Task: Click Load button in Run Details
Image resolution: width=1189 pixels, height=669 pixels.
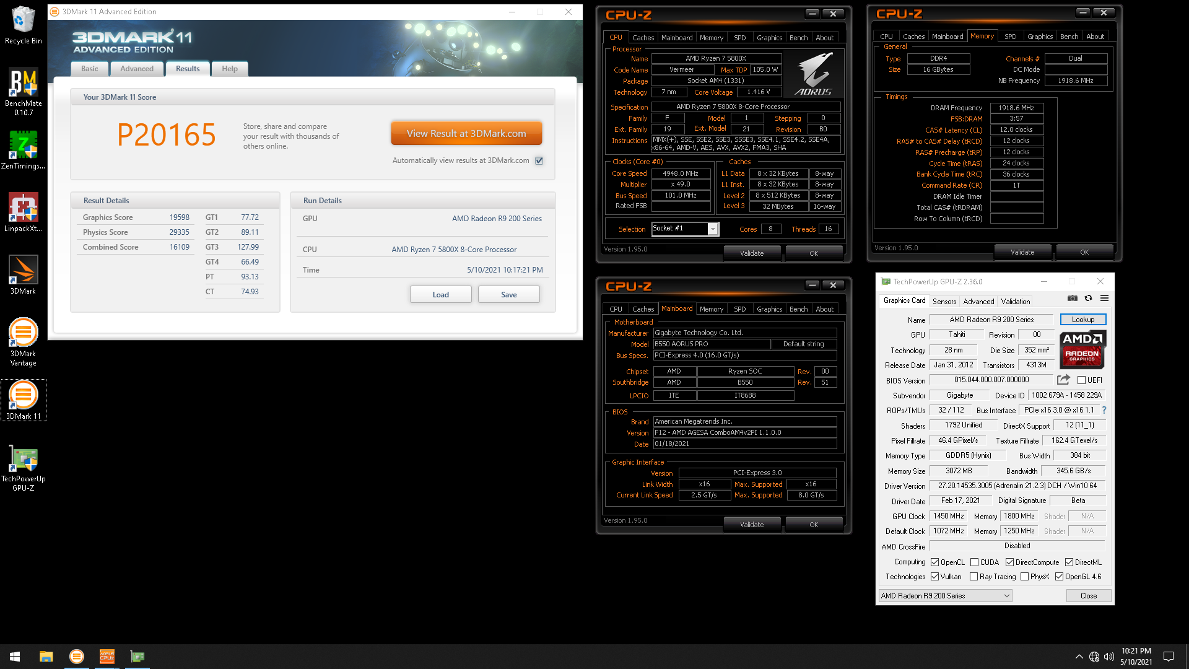Action: coord(441,295)
